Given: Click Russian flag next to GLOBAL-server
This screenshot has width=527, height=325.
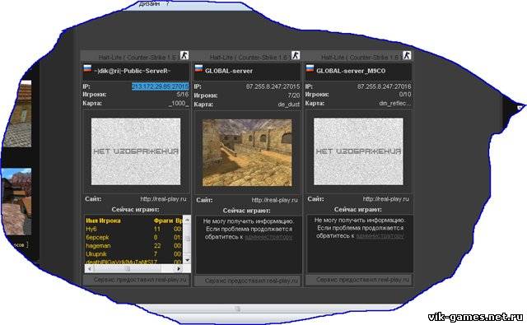Looking at the screenshot, I should click(x=198, y=69).
